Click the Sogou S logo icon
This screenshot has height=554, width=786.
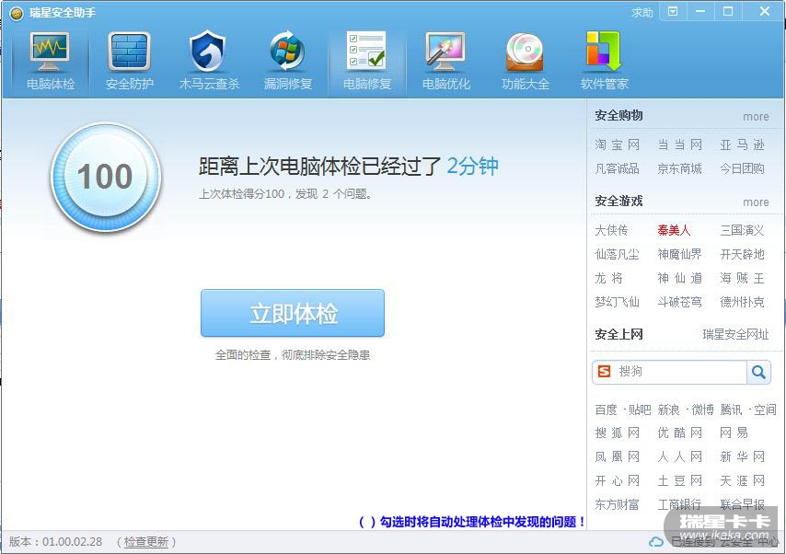point(605,372)
